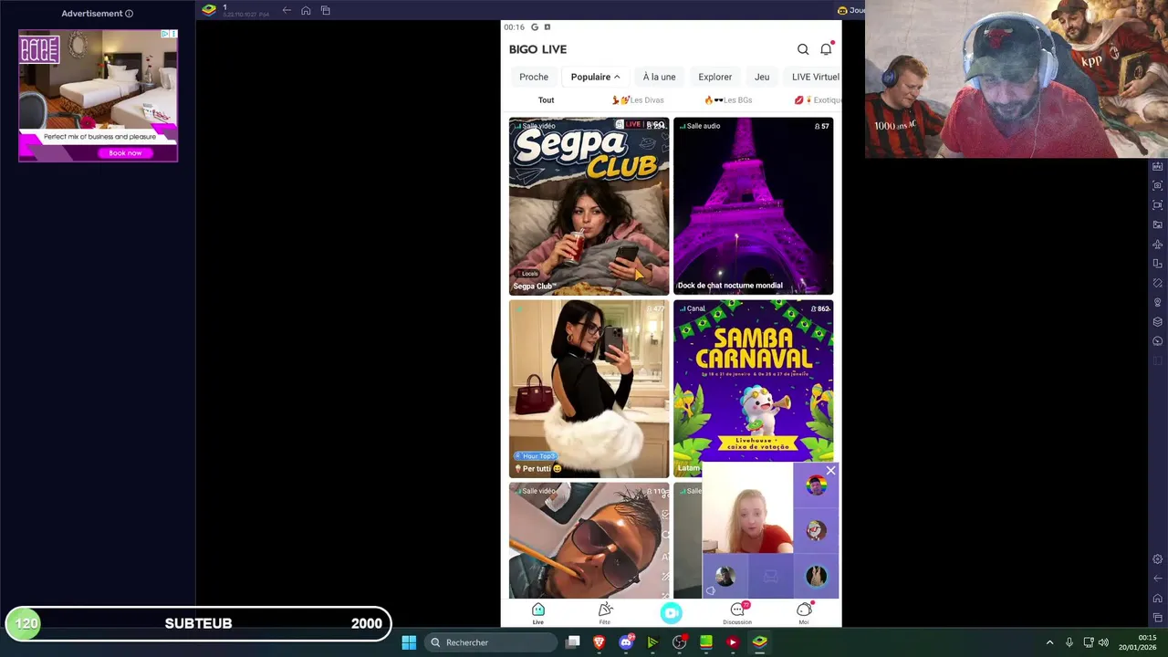Image resolution: width=1168 pixels, height=657 pixels.
Task: Click the BIGO LIVE logo title
Action: (537, 49)
